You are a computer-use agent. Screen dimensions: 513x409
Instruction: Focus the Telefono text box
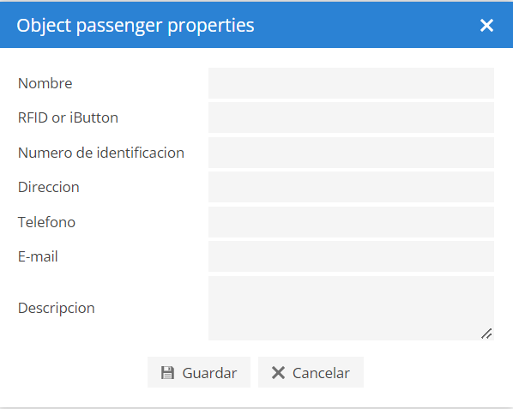pyautogui.click(x=351, y=222)
